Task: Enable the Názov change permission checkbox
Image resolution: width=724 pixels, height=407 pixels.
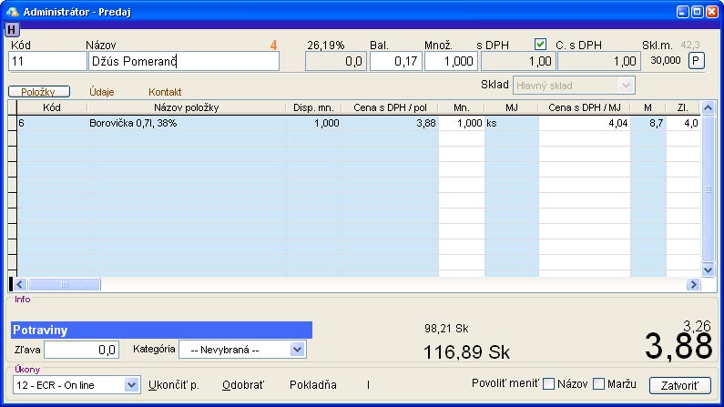Action: (548, 384)
